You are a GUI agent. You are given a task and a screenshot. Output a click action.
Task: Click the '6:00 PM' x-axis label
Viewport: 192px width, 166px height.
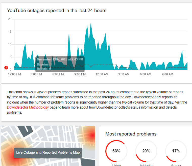(x=58, y=74)
